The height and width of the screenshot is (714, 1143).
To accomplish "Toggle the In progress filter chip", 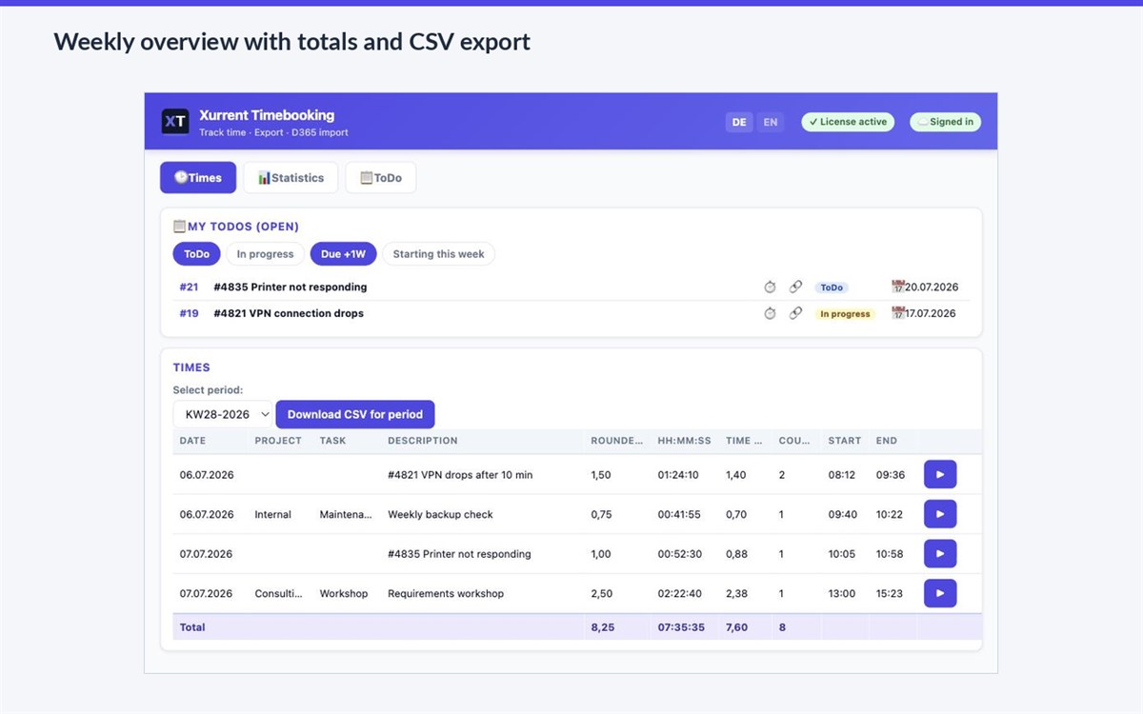I will (265, 254).
